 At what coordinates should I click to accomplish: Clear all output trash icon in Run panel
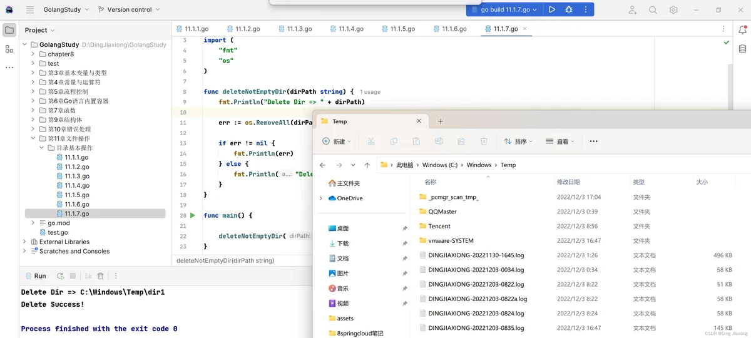[x=100, y=276]
